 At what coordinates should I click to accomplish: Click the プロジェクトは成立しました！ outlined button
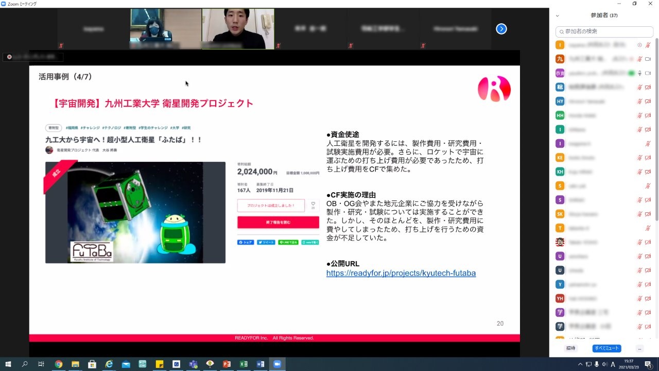(x=271, y=206)
